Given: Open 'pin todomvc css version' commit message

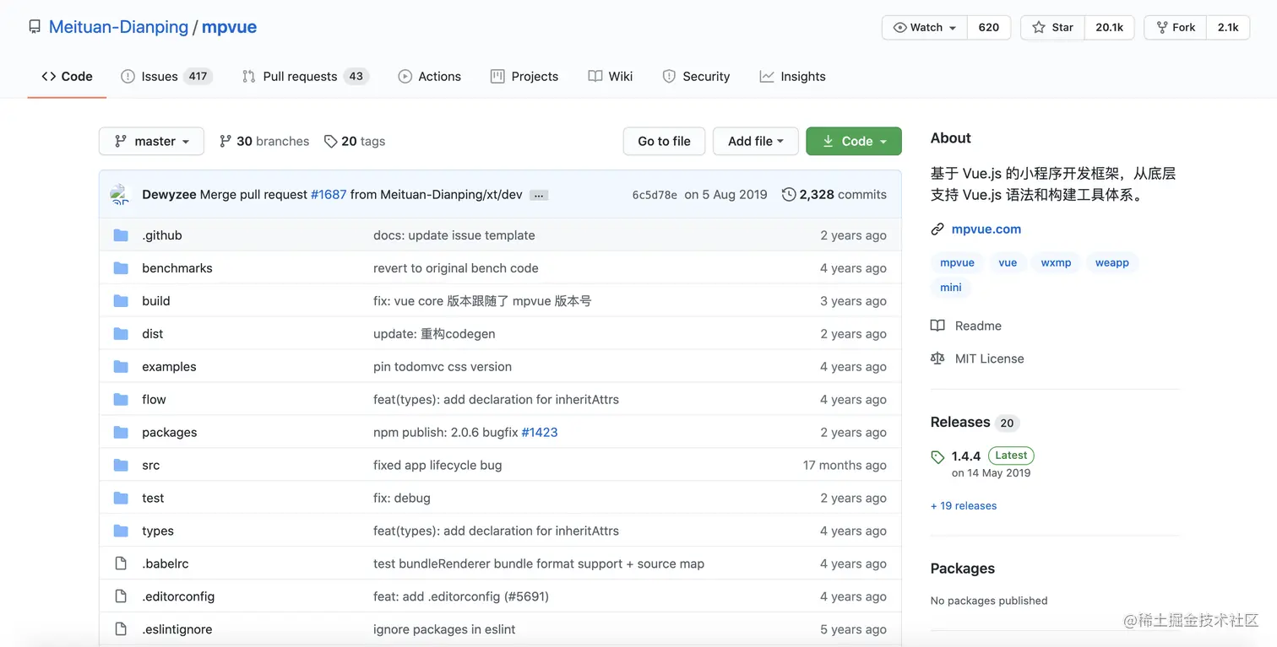Looking at the screenshot, I should coord(443,367).
